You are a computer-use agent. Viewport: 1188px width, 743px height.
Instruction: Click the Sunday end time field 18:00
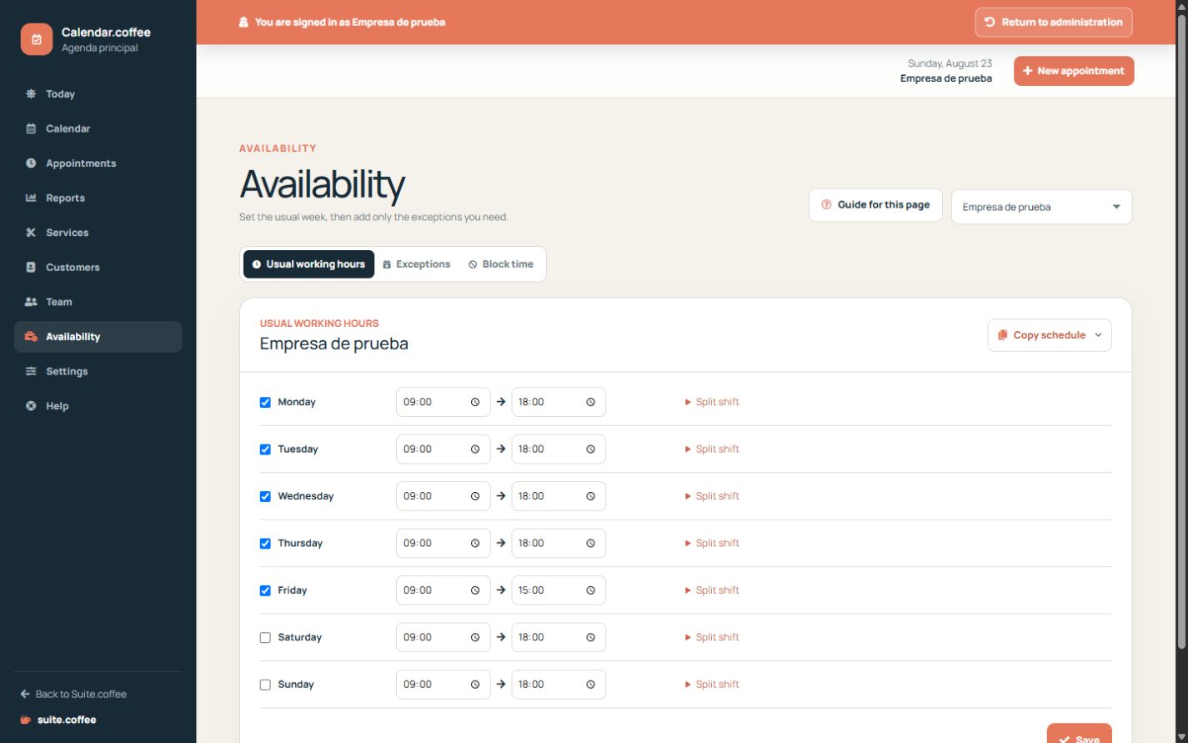coord(559,685)
